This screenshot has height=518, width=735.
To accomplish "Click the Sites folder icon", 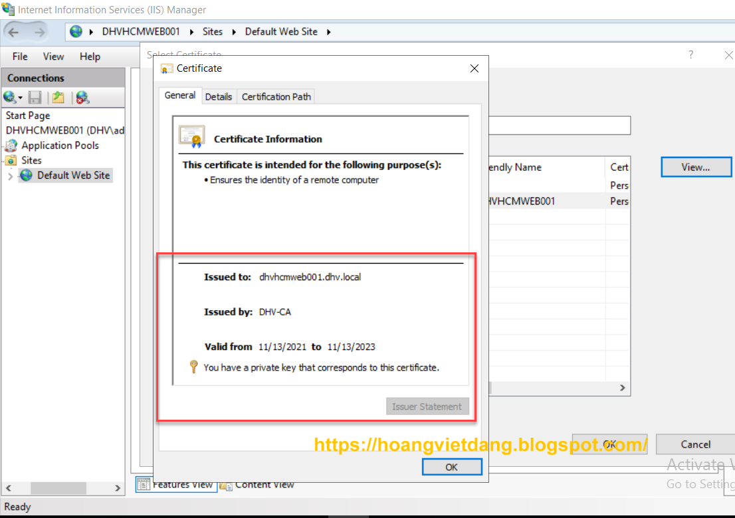I will point(11,160).
